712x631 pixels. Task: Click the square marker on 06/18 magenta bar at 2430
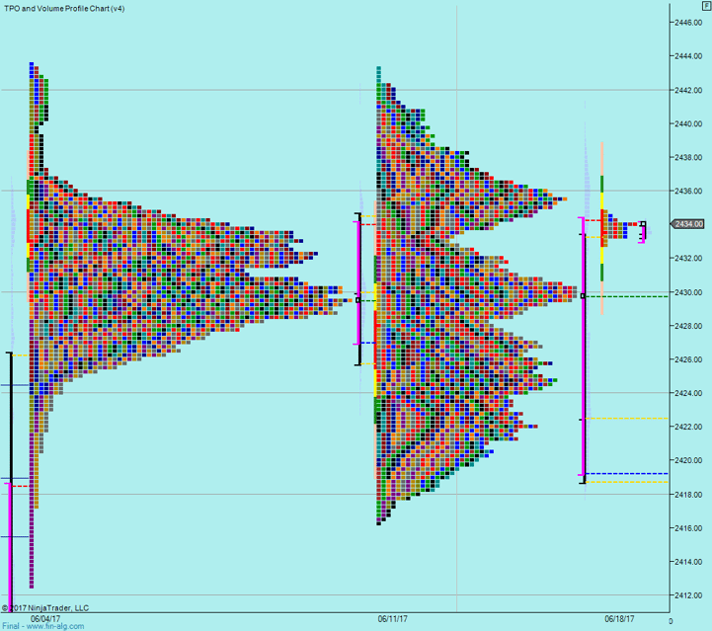pos(583,295)
